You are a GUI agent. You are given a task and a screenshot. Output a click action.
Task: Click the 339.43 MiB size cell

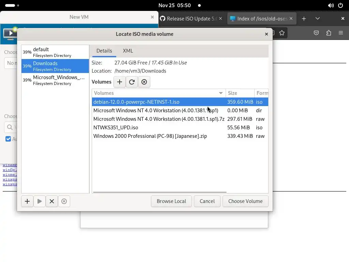pos(240,136)
